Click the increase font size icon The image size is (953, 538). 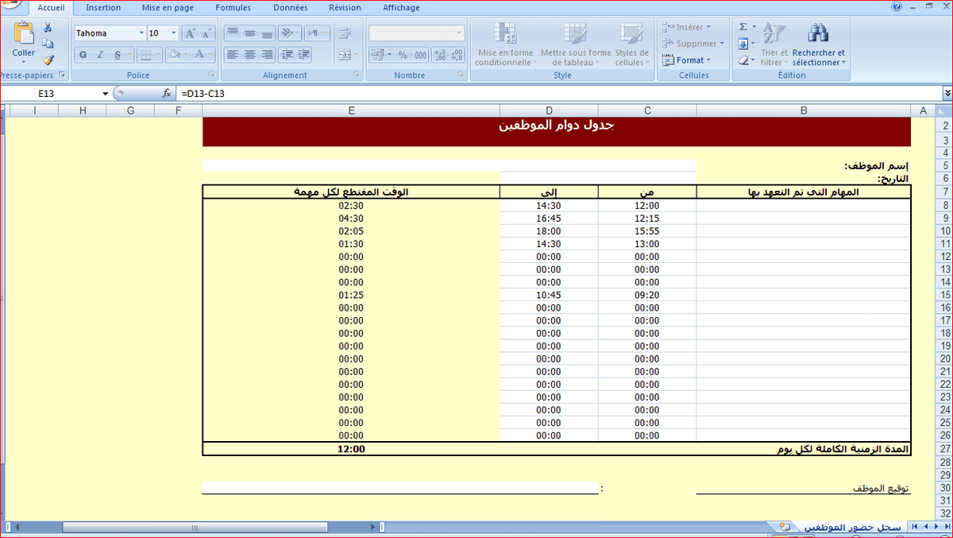point(190,33)
